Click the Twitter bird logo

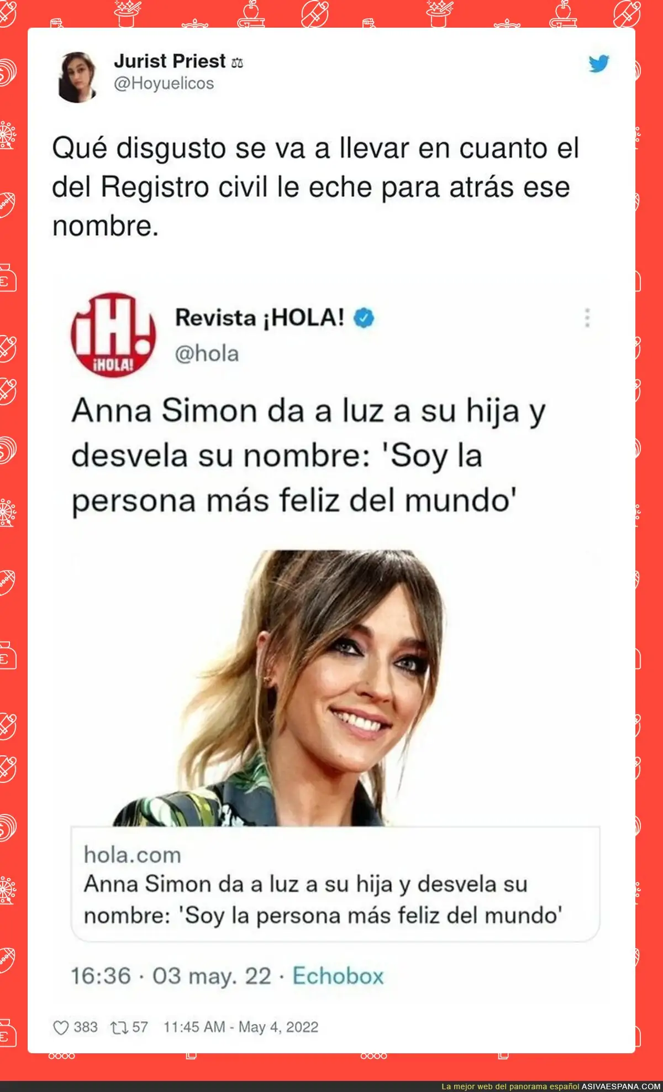coord(599,64)
